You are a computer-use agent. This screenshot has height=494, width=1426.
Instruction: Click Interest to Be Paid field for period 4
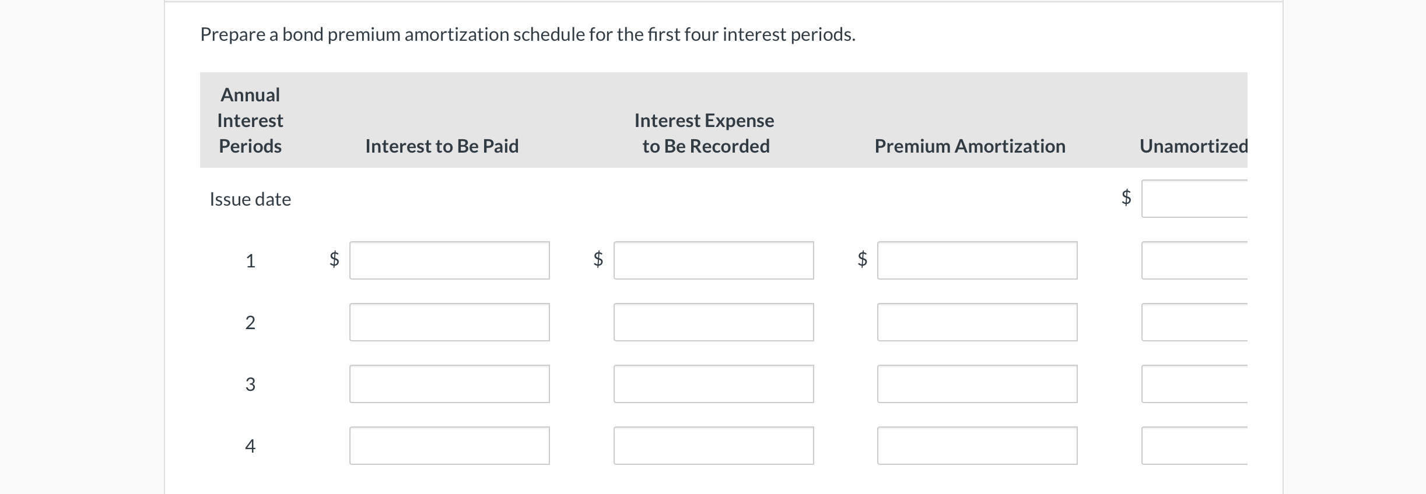click(450, 446)
